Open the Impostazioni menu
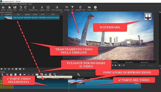The height and width of the screenshot is (92, 161). pos(23,4)
